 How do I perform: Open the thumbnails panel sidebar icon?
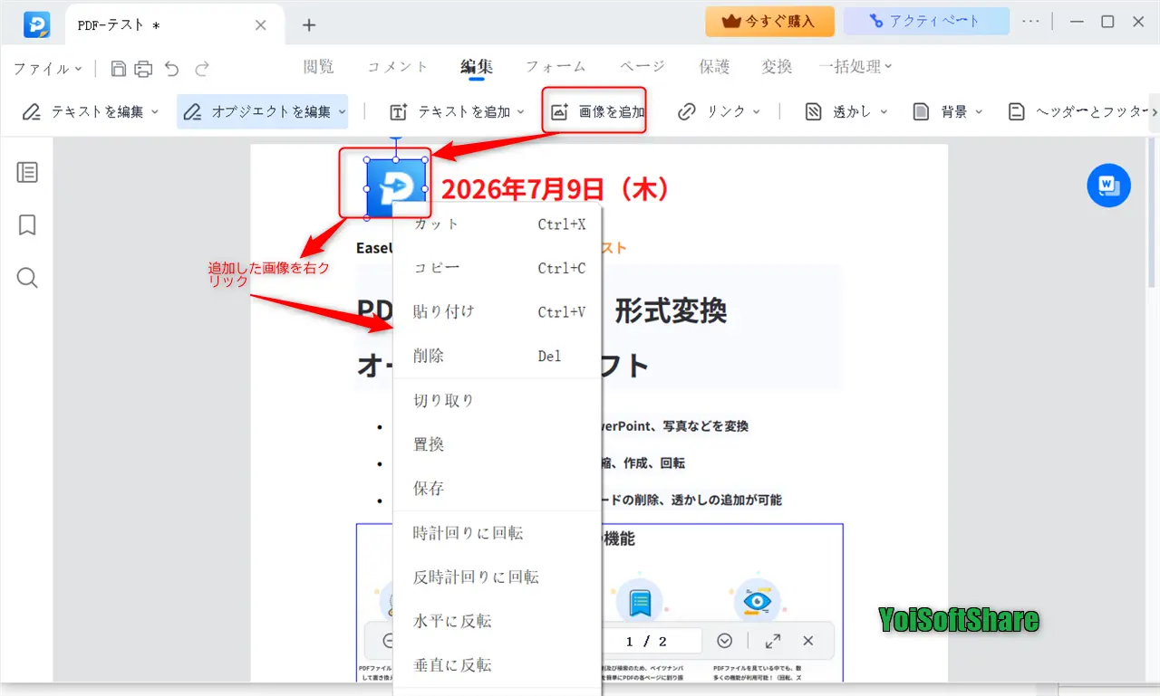[27, 172]
